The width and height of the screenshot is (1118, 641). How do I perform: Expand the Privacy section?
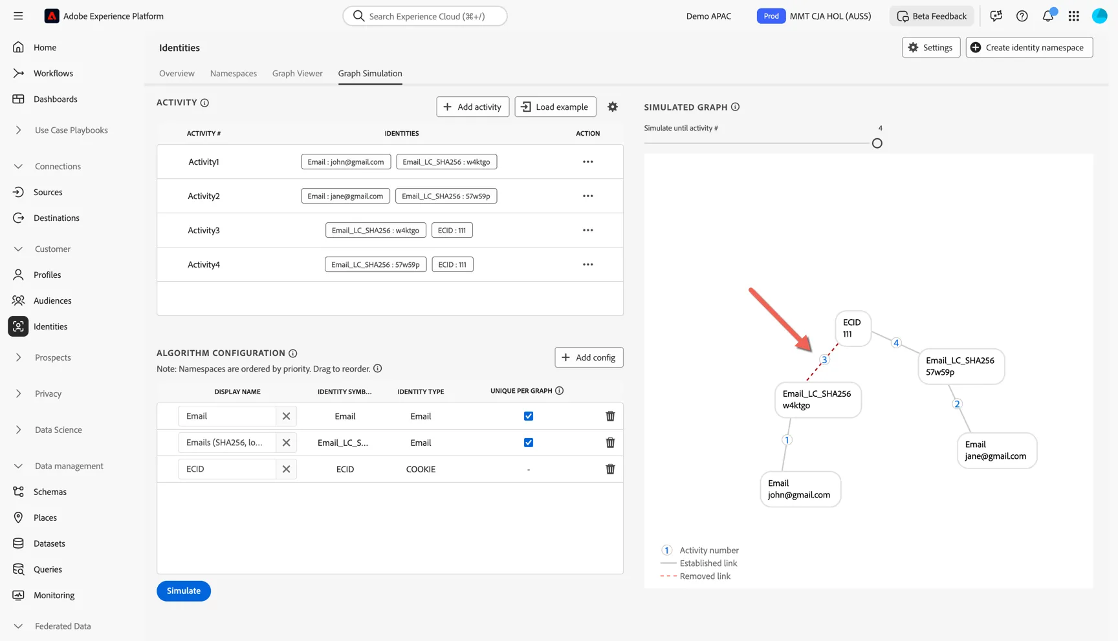(x=18, y=394)
